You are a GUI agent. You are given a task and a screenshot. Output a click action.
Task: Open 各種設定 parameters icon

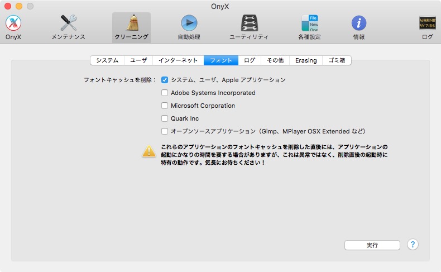click(x=309, y=23)
